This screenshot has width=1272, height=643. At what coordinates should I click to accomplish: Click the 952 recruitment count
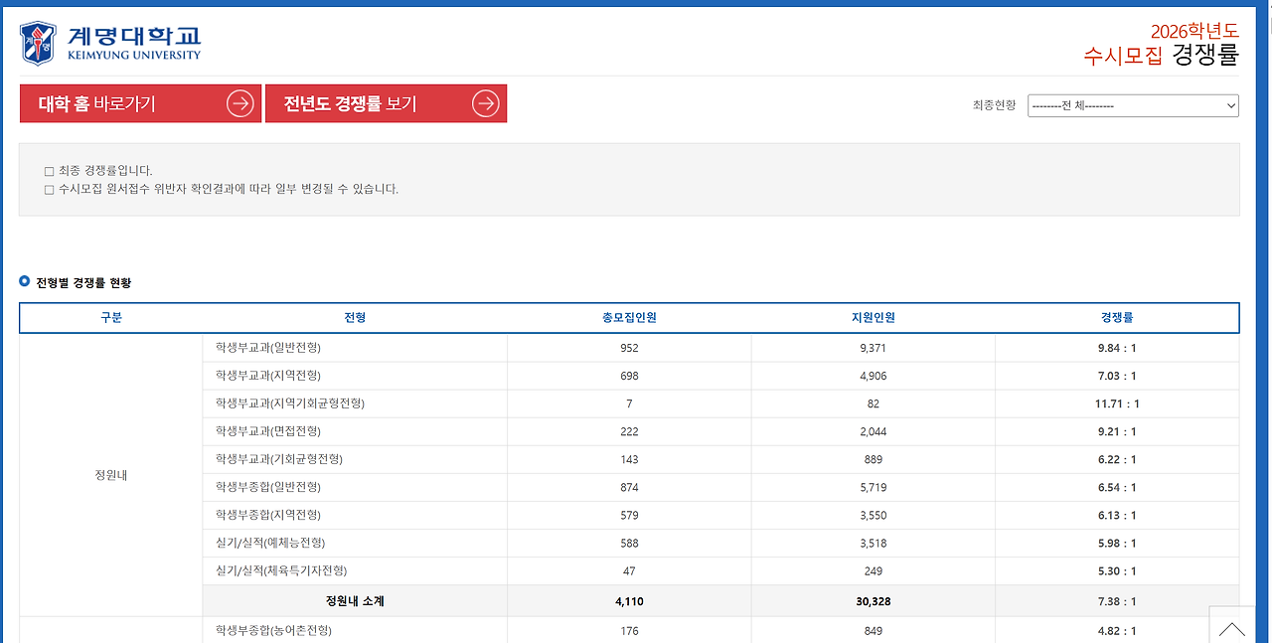(x=629, y=348)
